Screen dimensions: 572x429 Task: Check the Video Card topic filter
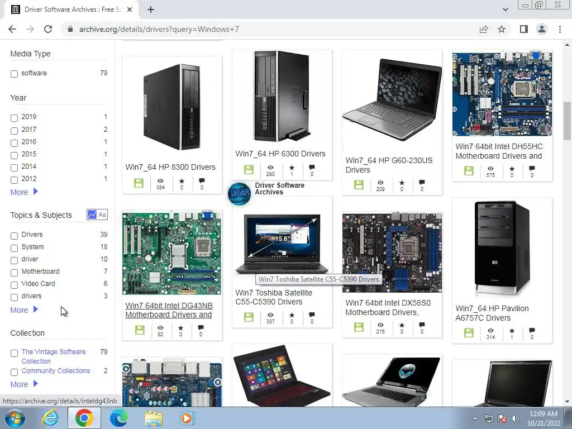coord(14,285)
